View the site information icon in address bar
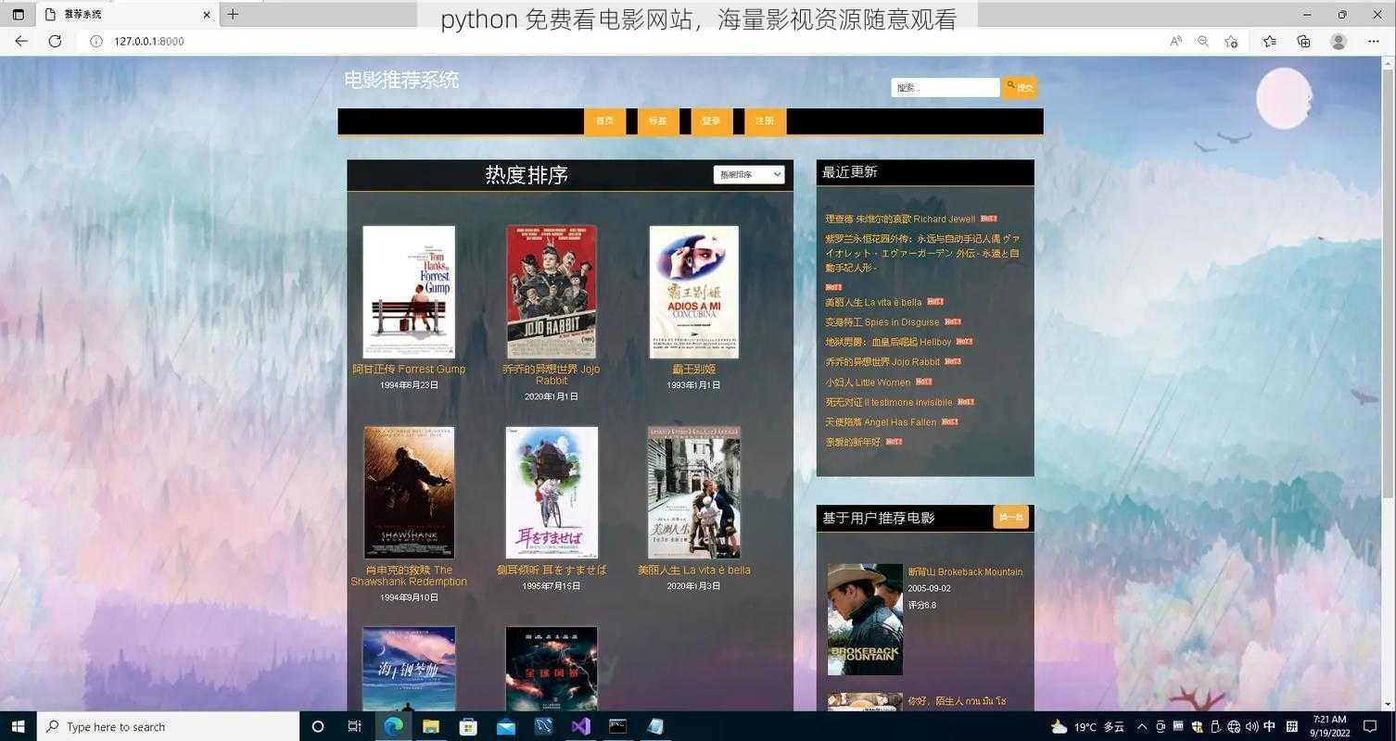Image resolution: width=1396 pixels, height=741 pixels. coord(95,41)
